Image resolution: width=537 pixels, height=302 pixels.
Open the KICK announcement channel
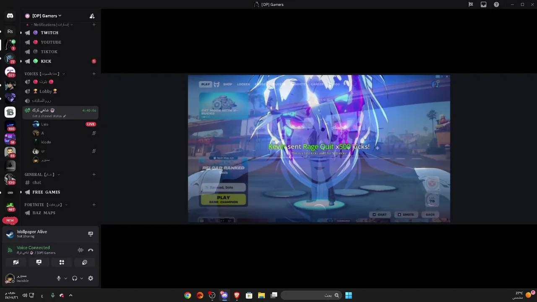point(60,61)
